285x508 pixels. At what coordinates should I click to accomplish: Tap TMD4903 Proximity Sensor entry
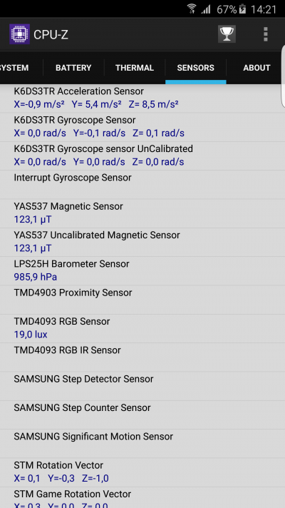point(142,300)
